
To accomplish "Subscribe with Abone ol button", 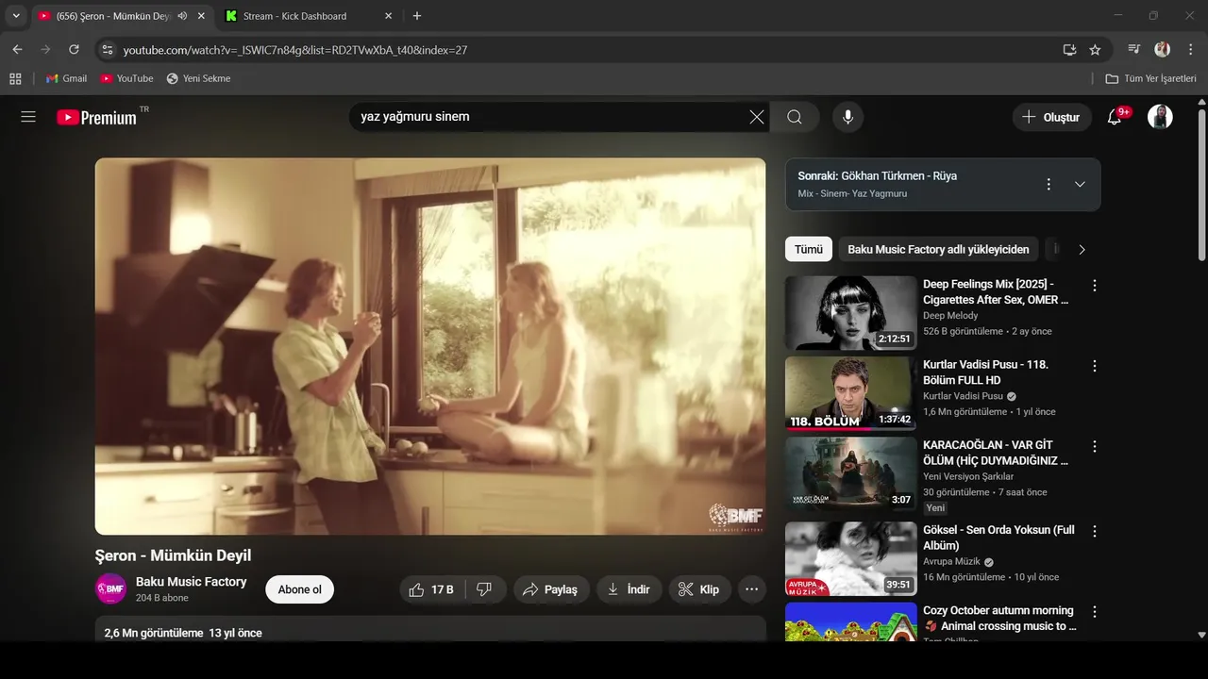I will point(299,589).
